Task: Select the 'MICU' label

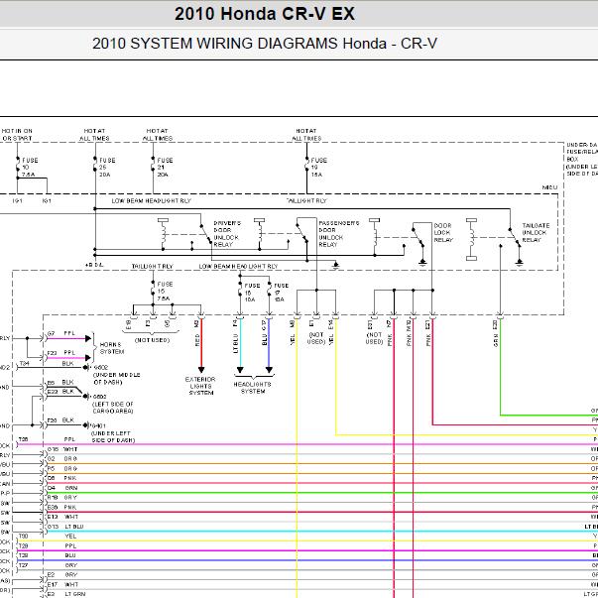Action: pyautogui.click(x=549, y=187)
